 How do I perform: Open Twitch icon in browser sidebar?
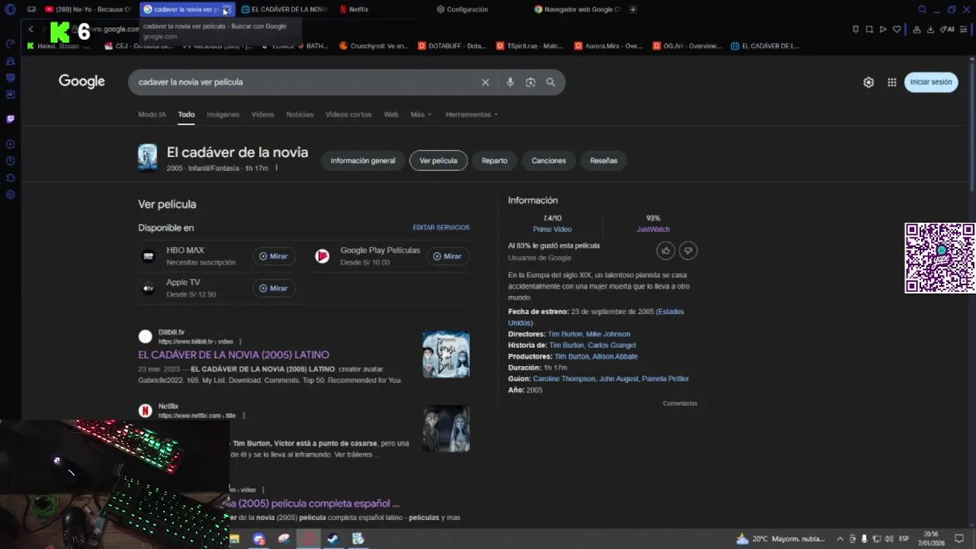[x=10, y=119]
